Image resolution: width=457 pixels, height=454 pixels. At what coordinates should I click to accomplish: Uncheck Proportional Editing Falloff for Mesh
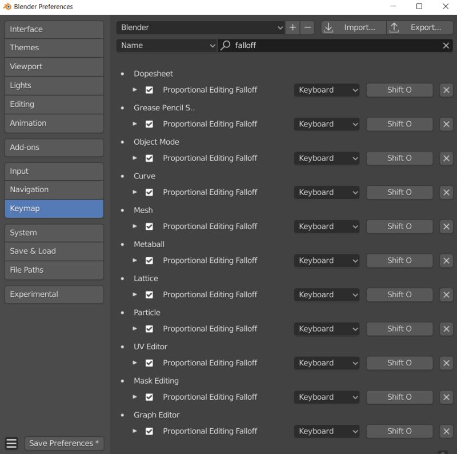(x=149, y=226)
